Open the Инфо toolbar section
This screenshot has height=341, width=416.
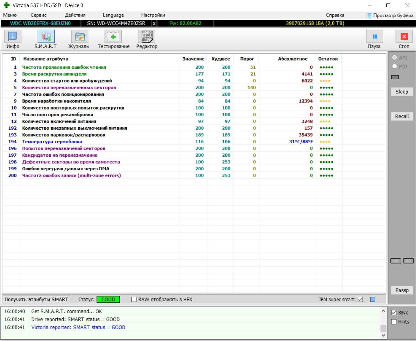(x=13, y=39)
